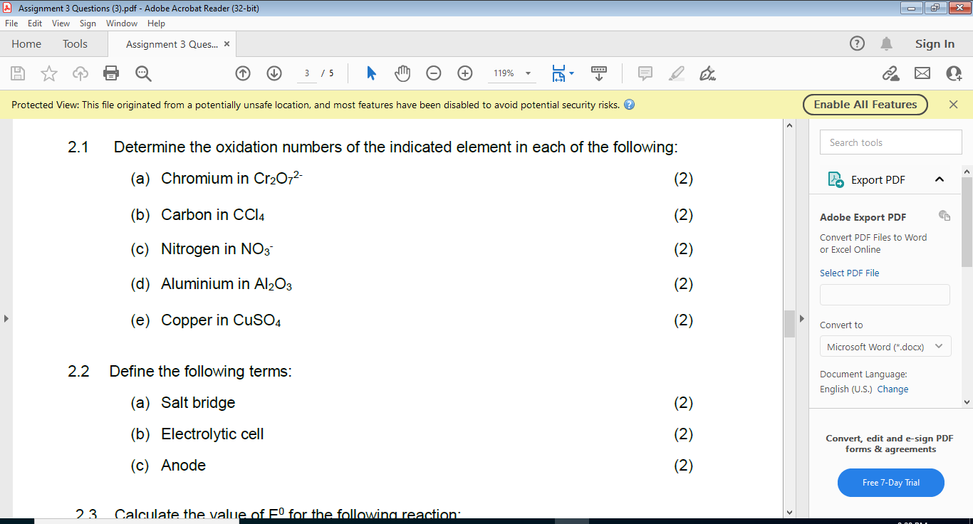Screen dimensions: 973x524
Task: Open the View menu
Action: [x=61, y=23]
